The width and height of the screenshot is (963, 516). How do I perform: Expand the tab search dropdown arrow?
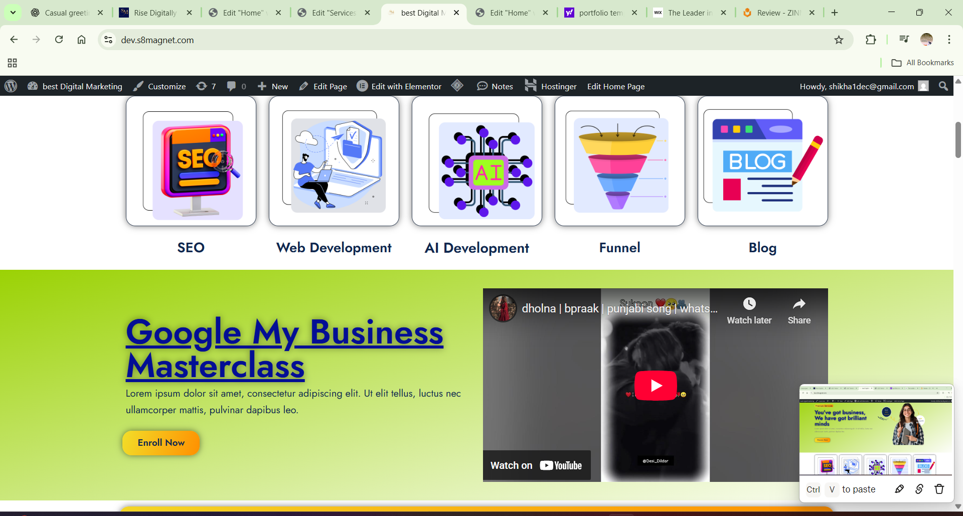(x=13, y=13)
